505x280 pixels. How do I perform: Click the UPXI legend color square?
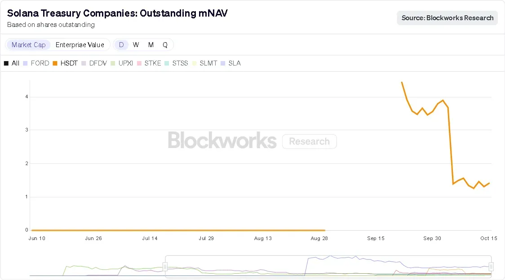(113, 63)
